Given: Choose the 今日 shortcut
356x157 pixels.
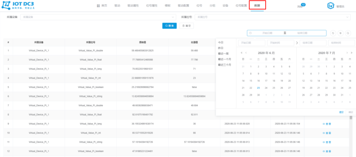Looking at the screenshot, I should point(221,43).
